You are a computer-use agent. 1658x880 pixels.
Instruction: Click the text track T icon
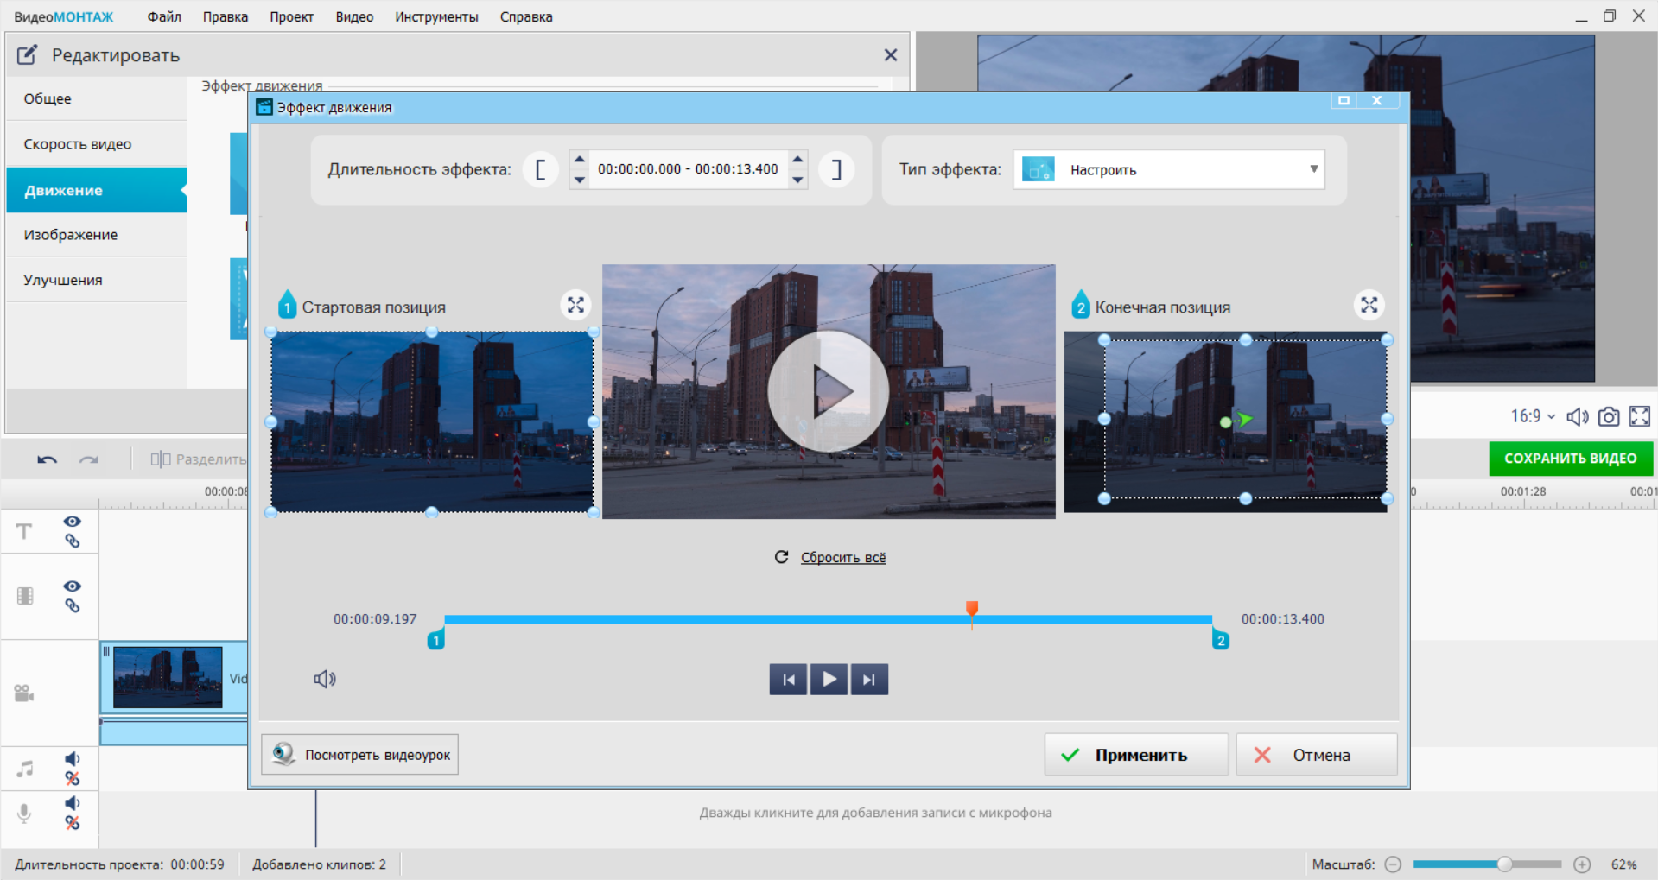click(24, 531)
